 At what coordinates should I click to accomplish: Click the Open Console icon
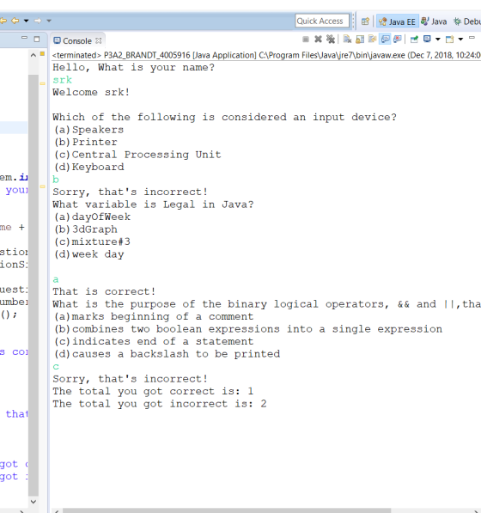450,40
